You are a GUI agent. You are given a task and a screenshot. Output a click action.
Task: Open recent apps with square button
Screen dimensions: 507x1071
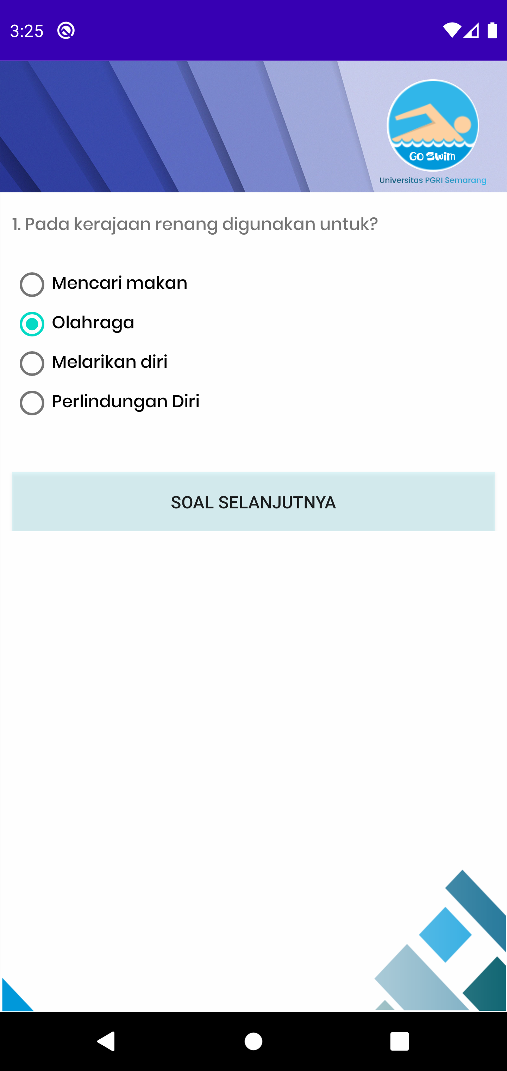[x=399, y=1041]
